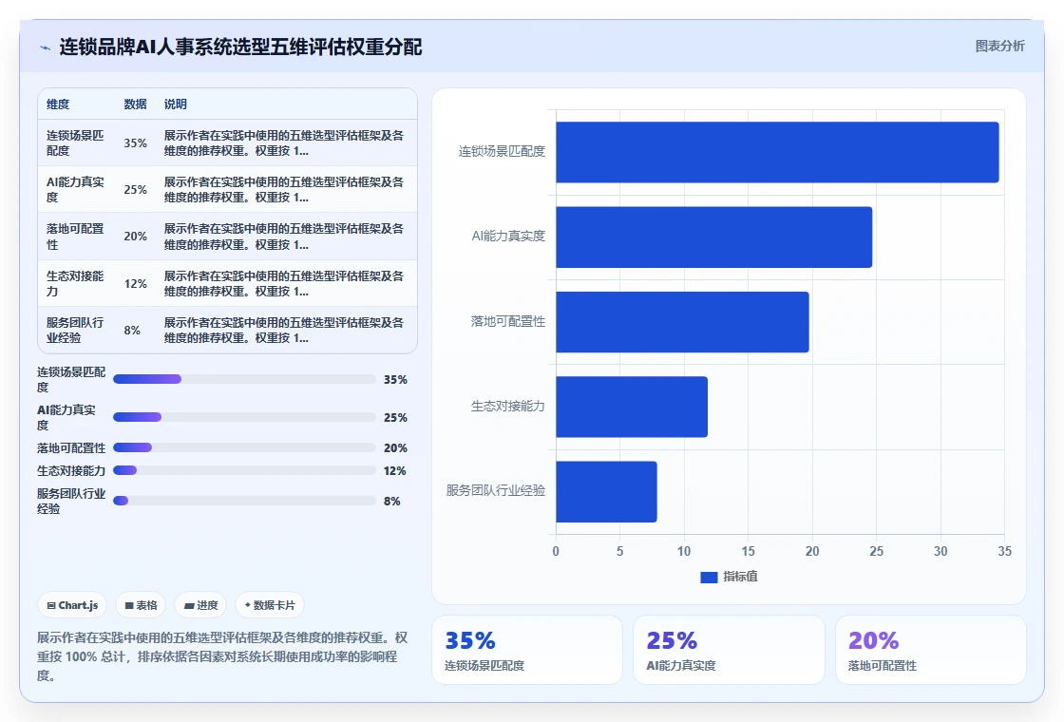Click the 25% cell in the table
The image size is (1064, 722).
[x=135, y=190]
